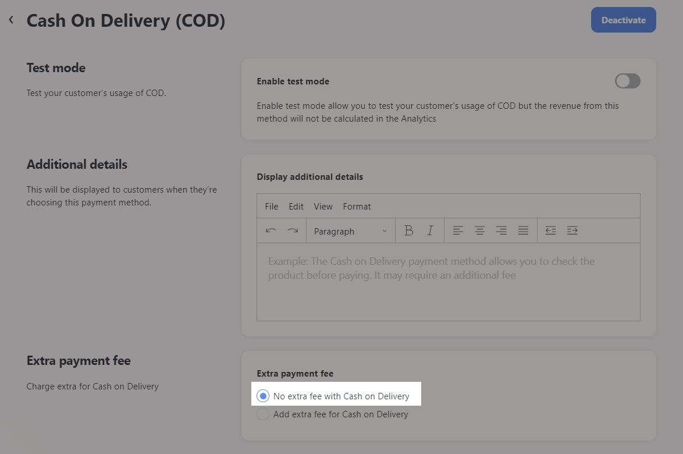Choose Add extra fee for Cash on Delivery

pos(262,414)
